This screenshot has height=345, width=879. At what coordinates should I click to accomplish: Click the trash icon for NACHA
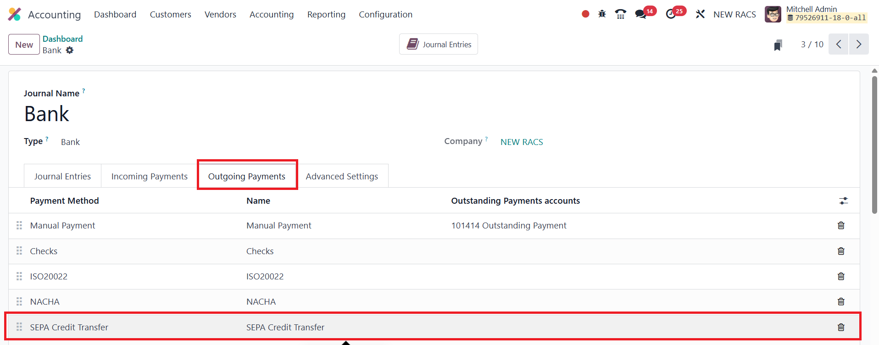click(841, 302)
